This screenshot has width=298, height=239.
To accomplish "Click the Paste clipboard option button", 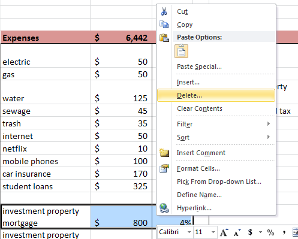I will [181, 51].
